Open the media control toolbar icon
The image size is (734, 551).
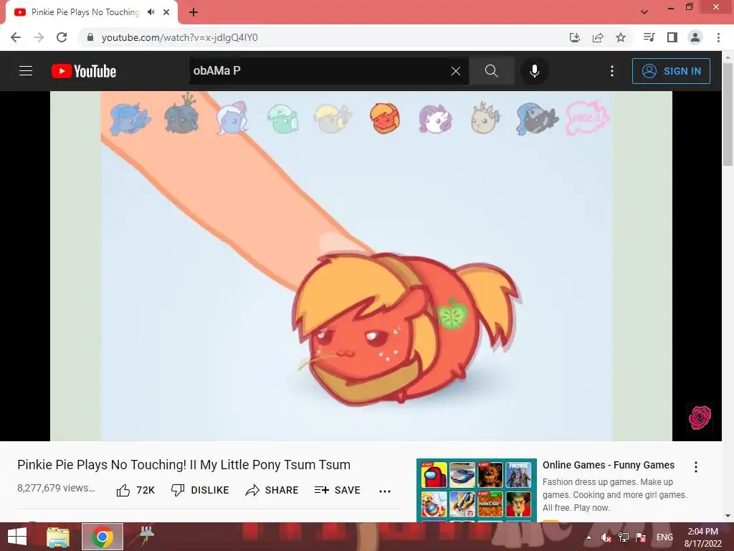(649, 37)
